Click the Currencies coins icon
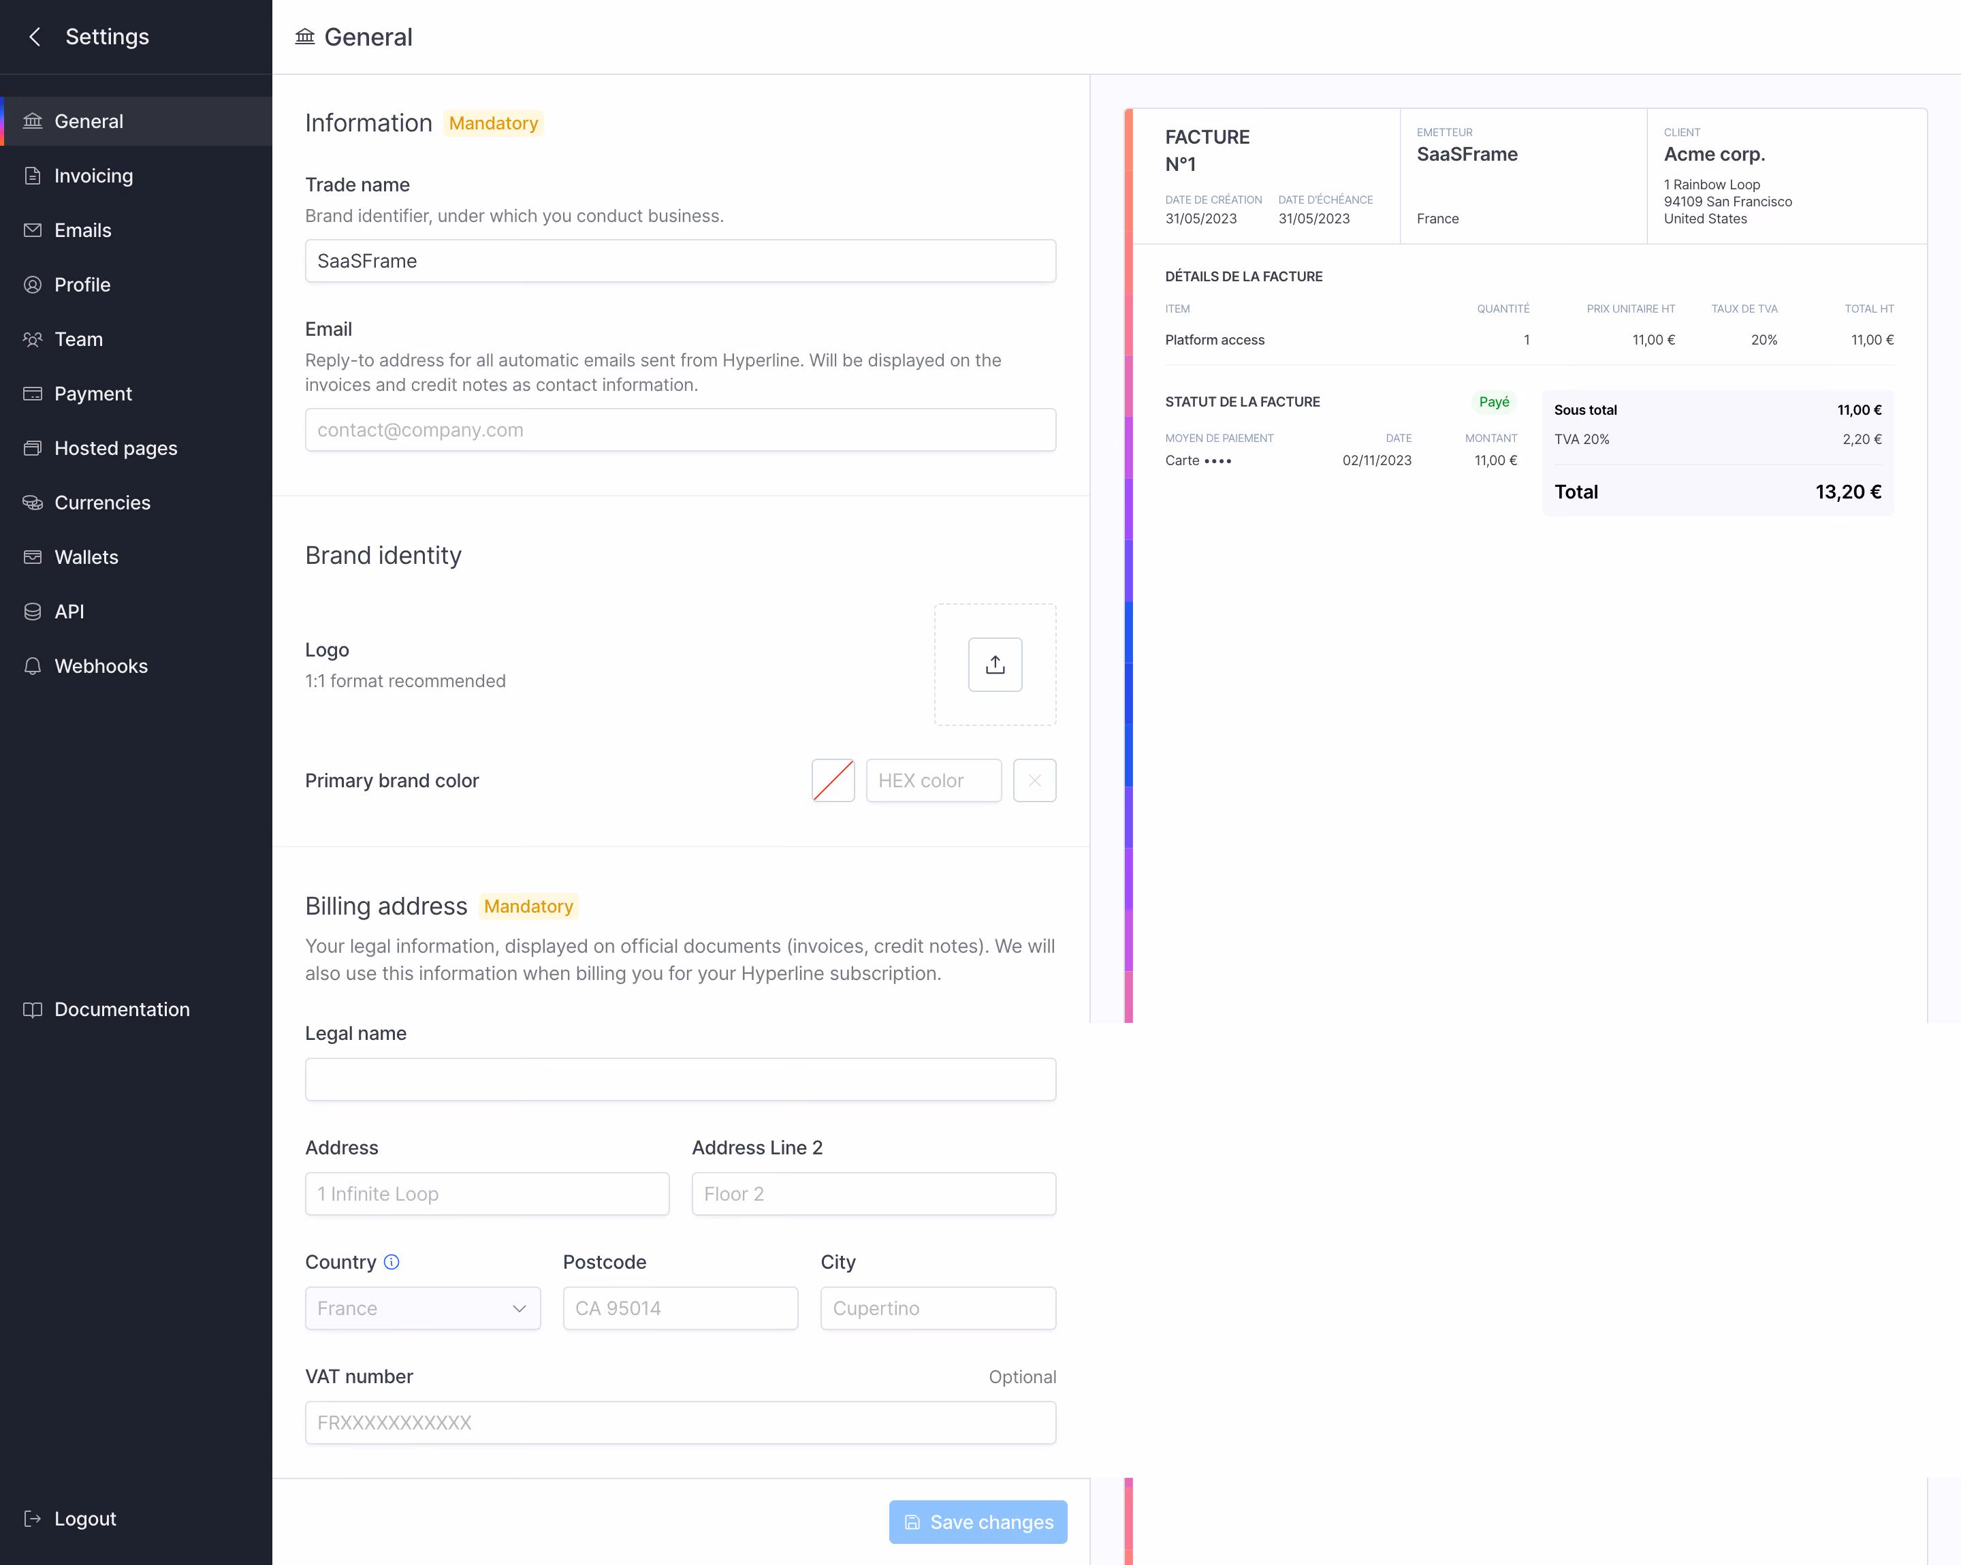 (33, 503)
